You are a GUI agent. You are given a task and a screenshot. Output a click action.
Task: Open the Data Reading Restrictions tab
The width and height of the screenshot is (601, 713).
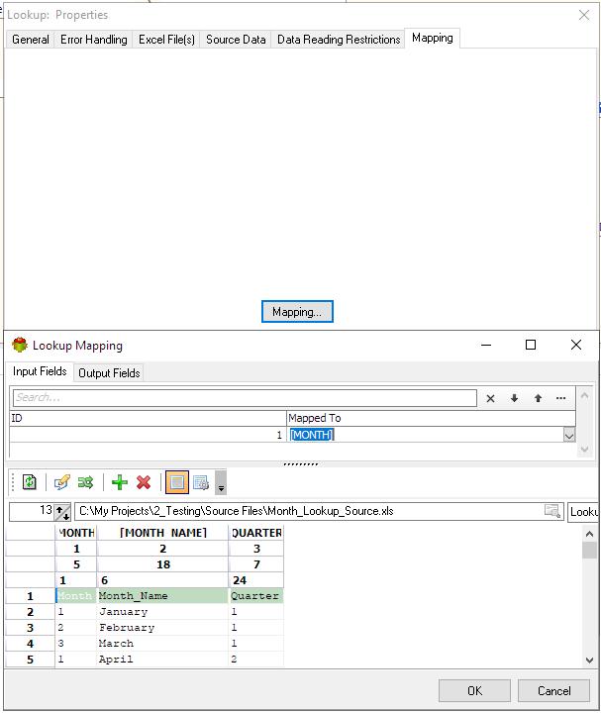339,40
